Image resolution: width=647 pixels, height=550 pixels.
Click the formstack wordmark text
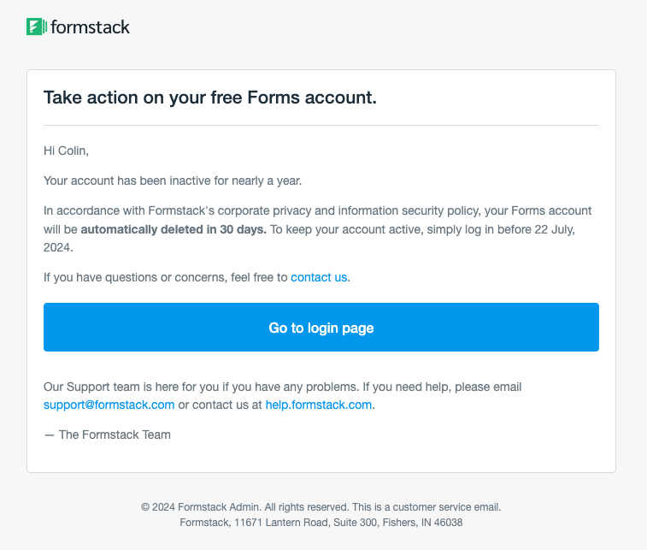pyautogui.click(x=91, y=27)
